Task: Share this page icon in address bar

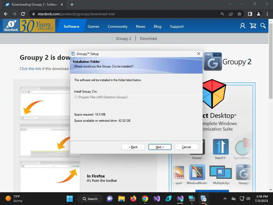Action: pyautogui.click(x=231, y=14)
